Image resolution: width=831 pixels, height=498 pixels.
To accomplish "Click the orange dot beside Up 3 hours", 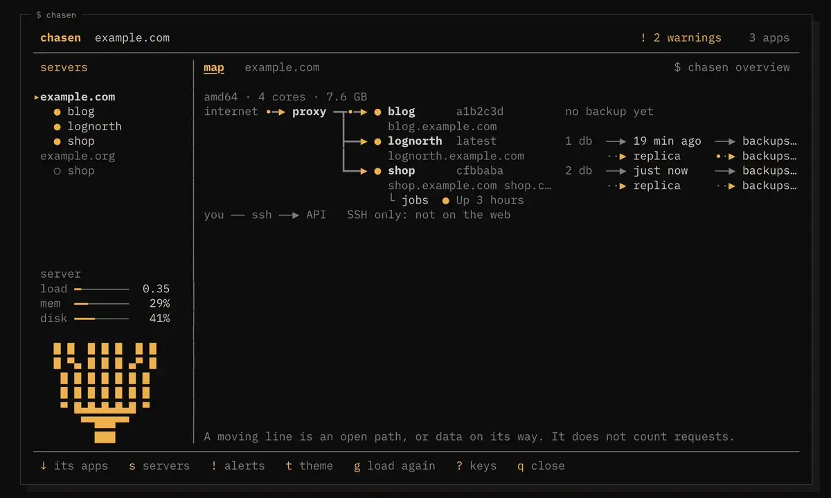I will point(446,200).
